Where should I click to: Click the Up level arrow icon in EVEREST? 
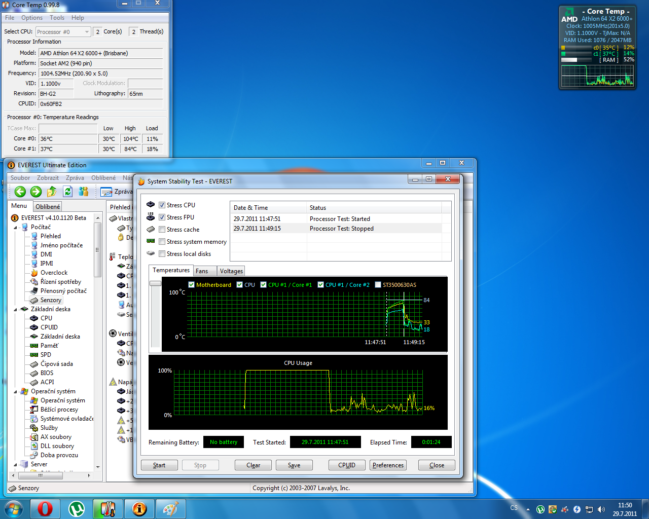[52, 192]
